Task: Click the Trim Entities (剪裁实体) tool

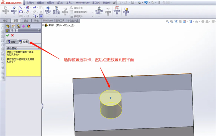Action: 48,10
